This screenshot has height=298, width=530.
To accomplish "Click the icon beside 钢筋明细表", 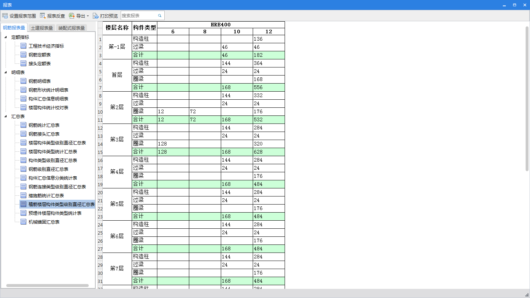I will tap(23, 81).
